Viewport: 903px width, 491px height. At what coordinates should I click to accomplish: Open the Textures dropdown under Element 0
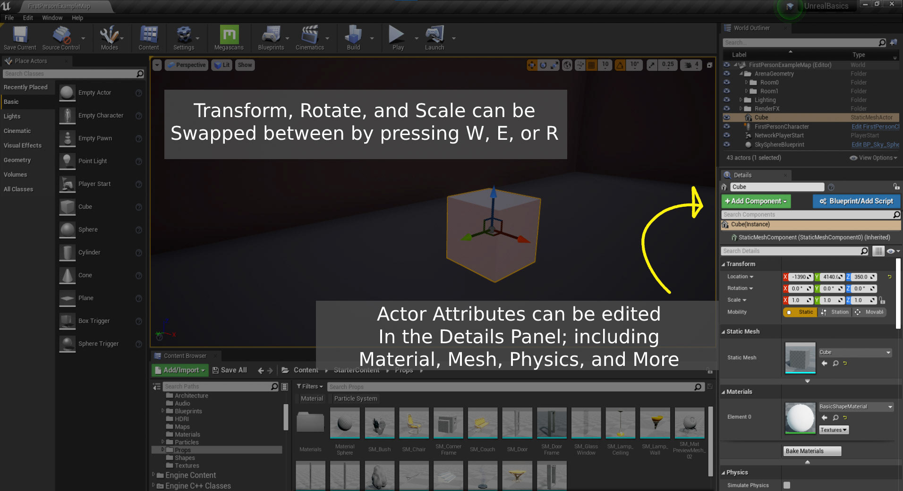[x=834, y=430]
